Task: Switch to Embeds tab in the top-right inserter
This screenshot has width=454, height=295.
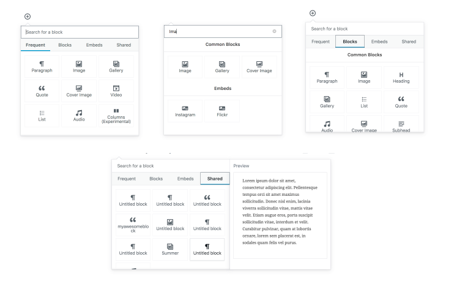Action: point(379,42)
